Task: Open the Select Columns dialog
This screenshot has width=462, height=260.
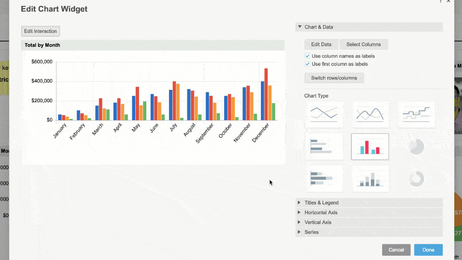Action: 363,44
